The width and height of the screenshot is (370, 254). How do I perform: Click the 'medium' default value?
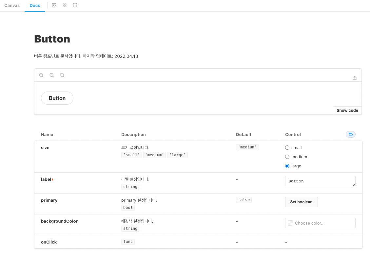pyautogui.click(x=247, y=147)
